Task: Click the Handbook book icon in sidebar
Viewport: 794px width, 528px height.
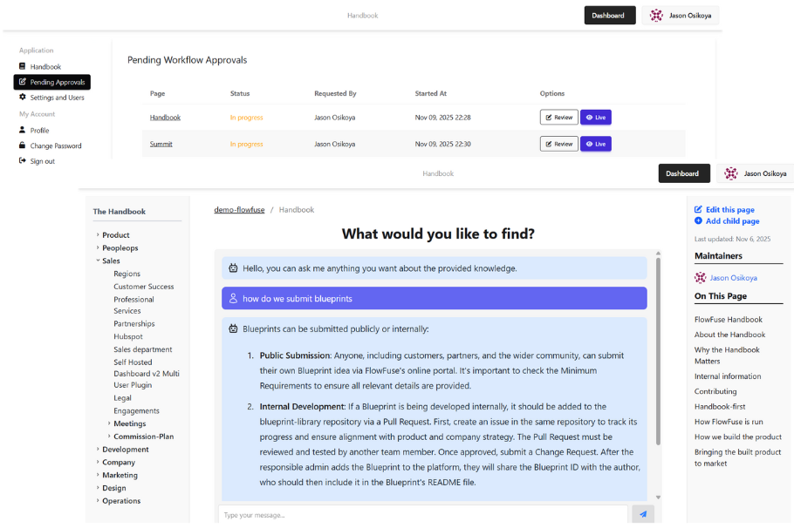Action: [x=23, y=67]
